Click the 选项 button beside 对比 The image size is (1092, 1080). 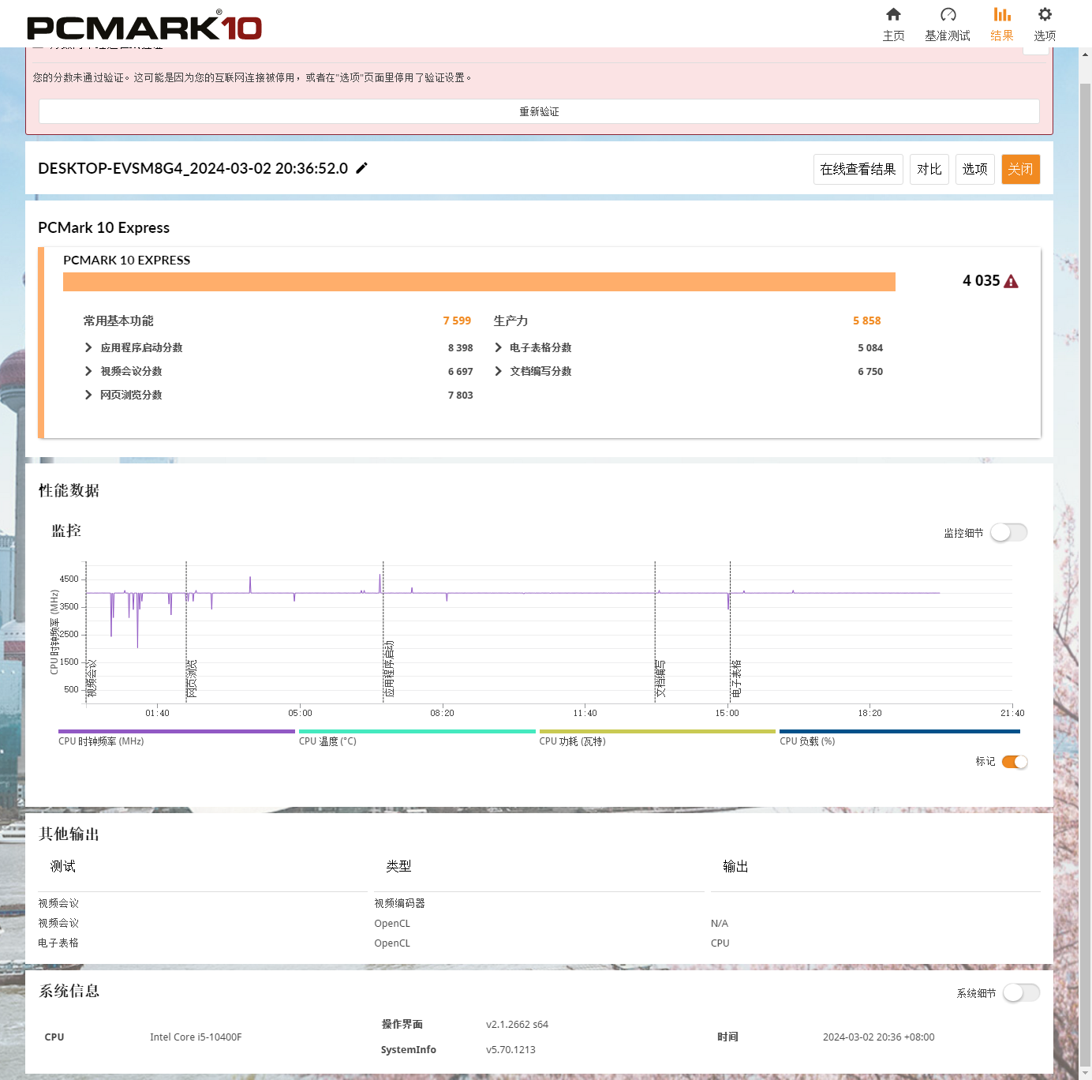click(974, 169)
